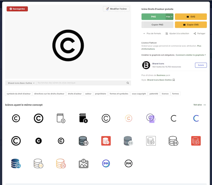Select the droits d'auteur tag
This screenshot has height=185, width=212.
tap(74, 94)
